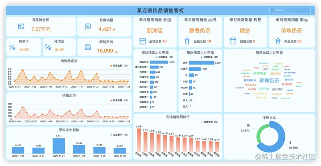The width and height of the screenshot is (321, 166).
Task: Toggle 销售金额 legend in 销售额走势 chart
Action: (119, 65)
